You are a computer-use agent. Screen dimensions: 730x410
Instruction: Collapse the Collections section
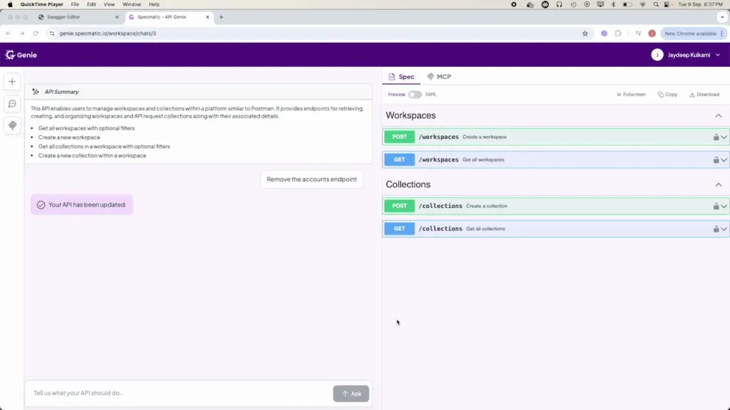tap(718, 184)
